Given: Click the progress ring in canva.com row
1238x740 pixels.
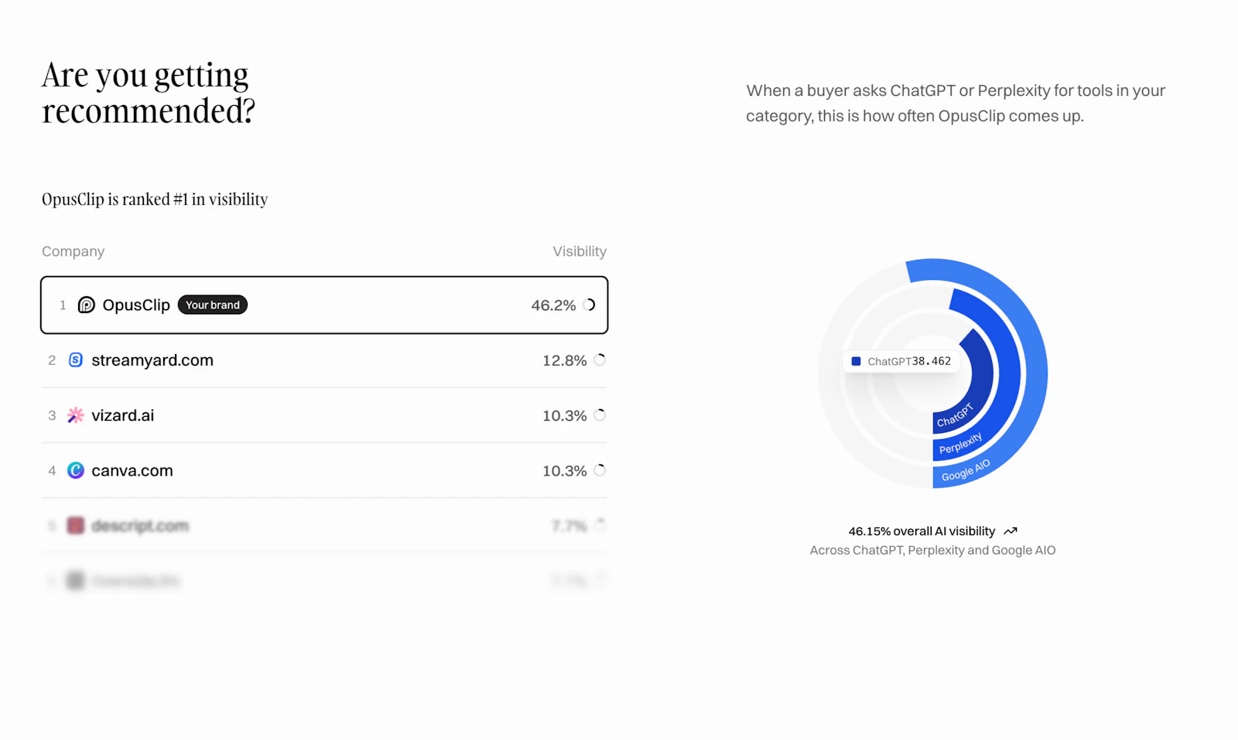Looking at the screenshot, I should click(600, 470).
